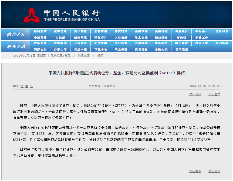Open 银行会计 navigation item
Image resolution: width=233 pixels, height=181 pixels.
click(x=202, y=31)
